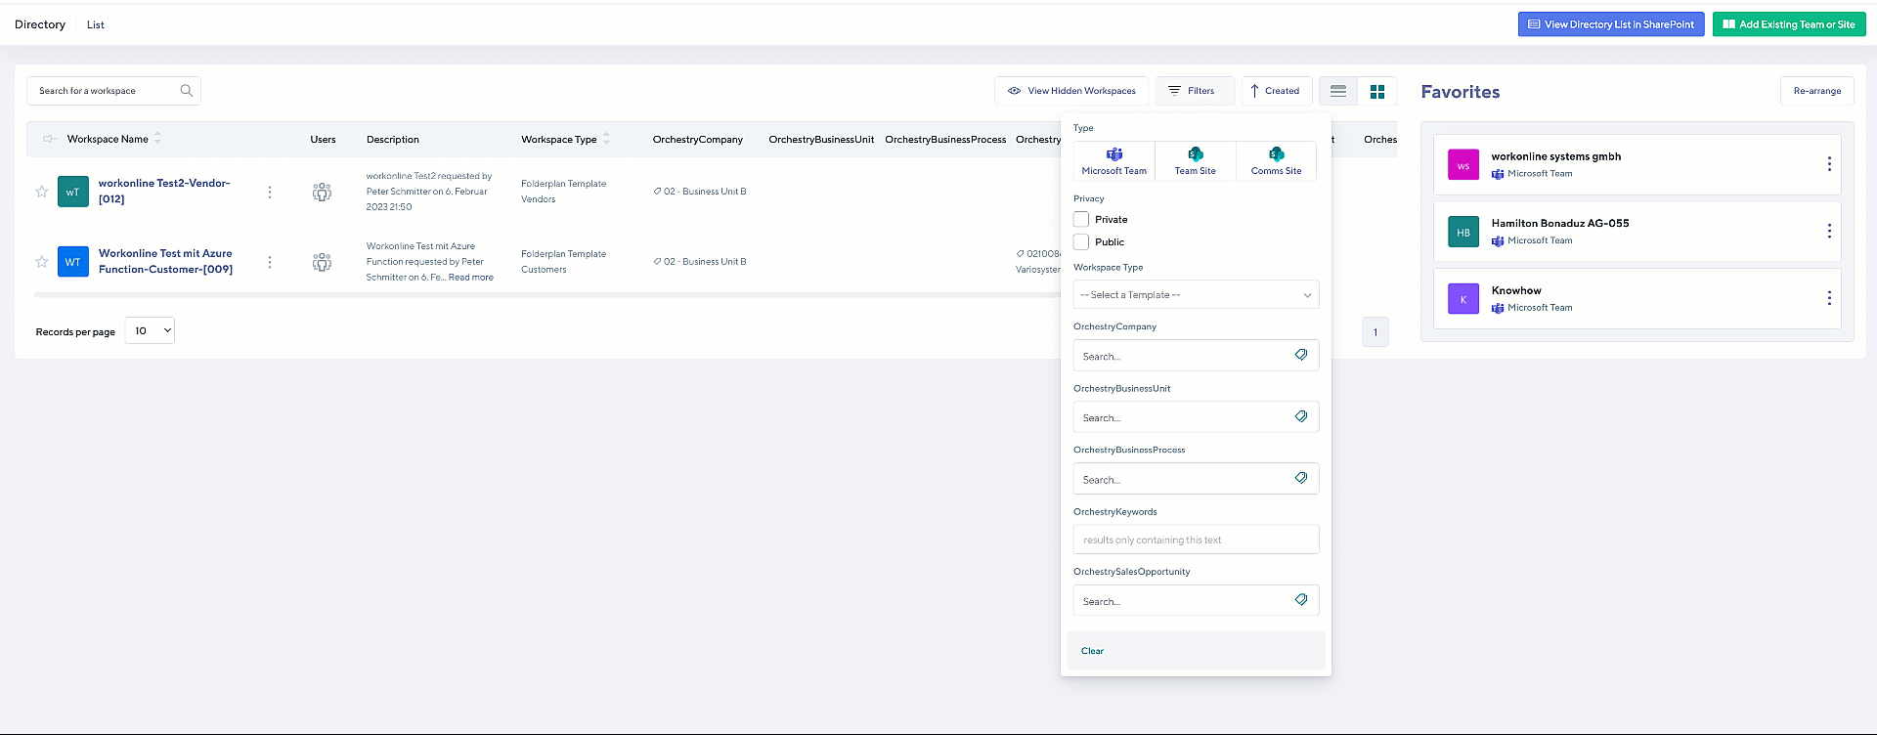Open the Records per page dropdown
This screenshot has height=735, width=1877.
click(151, 331)
